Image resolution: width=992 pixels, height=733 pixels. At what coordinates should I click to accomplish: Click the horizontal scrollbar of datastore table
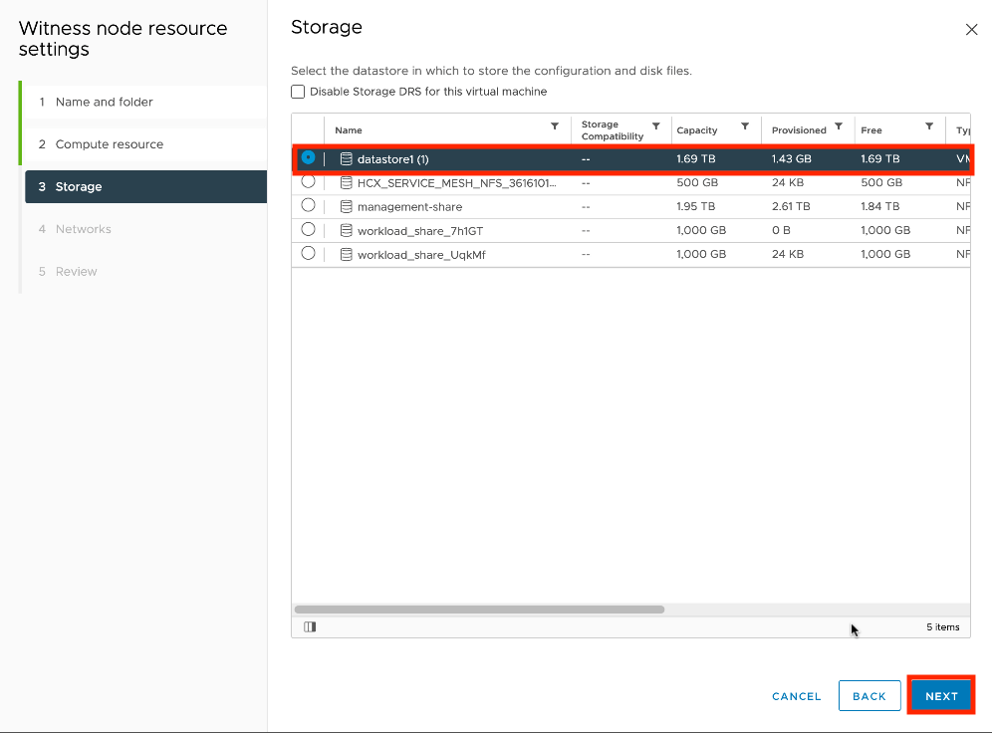pos(479,610)
